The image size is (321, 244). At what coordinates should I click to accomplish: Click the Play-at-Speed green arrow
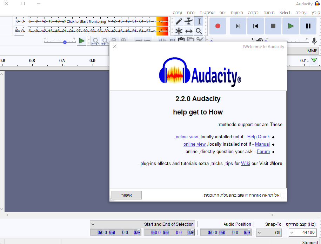(82, 41)
